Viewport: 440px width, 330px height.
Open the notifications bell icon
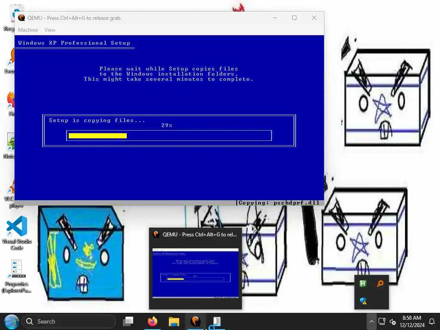pyautogui.click(x=432, y=321)
